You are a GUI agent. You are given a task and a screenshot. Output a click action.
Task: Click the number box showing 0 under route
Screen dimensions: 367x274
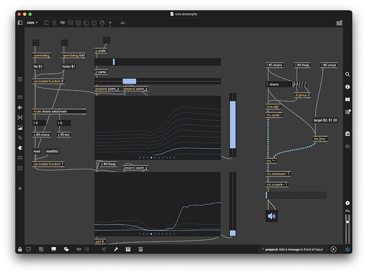(x=39, y=123)
